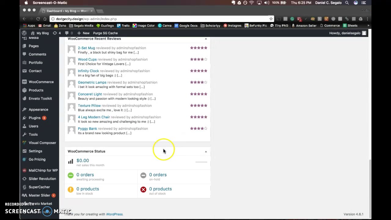Open the Apps bookmarks shortcut
Image resolution: width=391 pixels, height=220 pixels.
coord(29,26)
